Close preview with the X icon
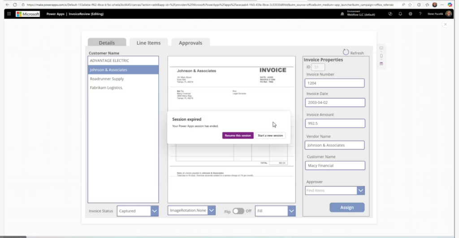Viewport: 459px width, 238px height. (x=445, y=24)
